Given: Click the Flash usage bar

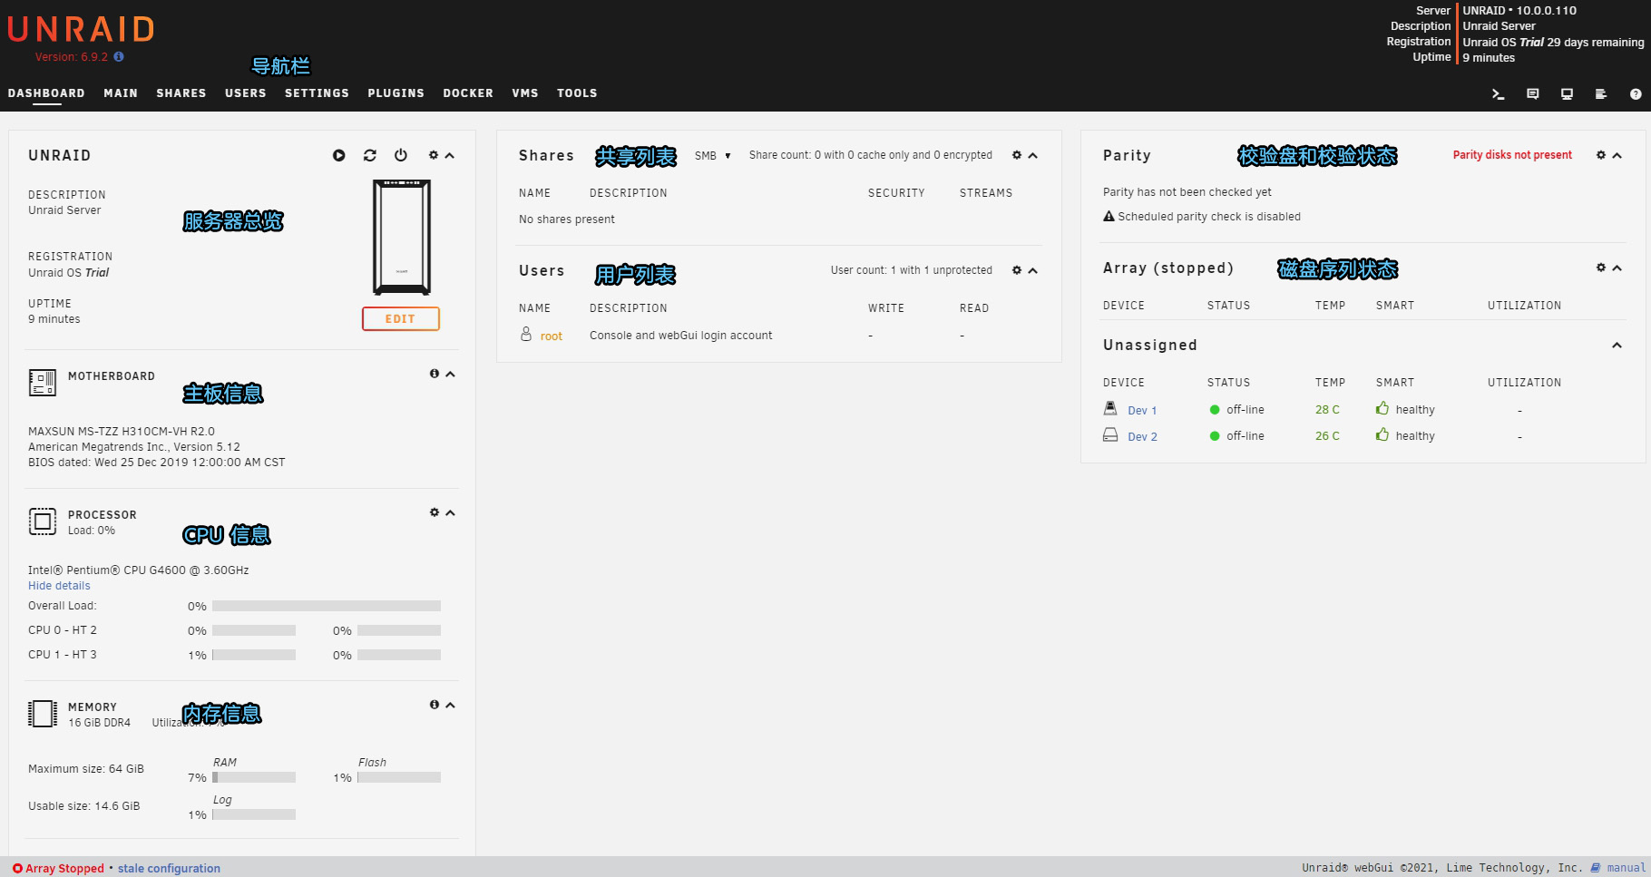Looking at the screenshot, I should (399, 777).
